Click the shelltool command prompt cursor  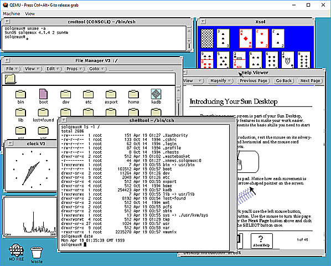(x=85, y=244)
